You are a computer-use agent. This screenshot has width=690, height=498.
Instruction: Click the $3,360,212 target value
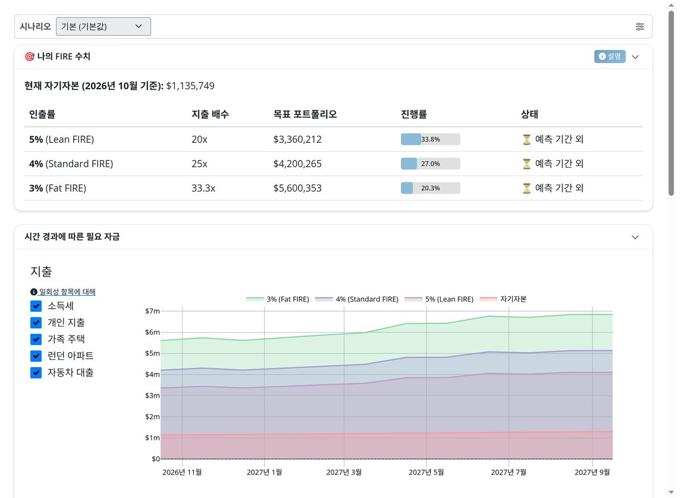tap(297, 140)
